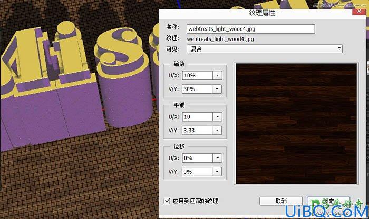Click the 平铺 U/X value 10 field
The image size is (369, 219).
pyautogui.click(x=198, y=117)
